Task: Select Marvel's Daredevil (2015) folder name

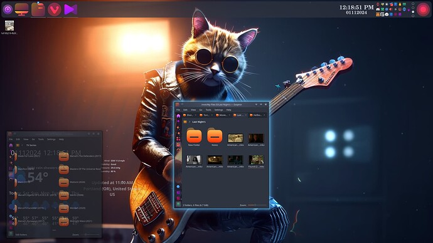Action: pyautogui.click(x=31, y=208)
